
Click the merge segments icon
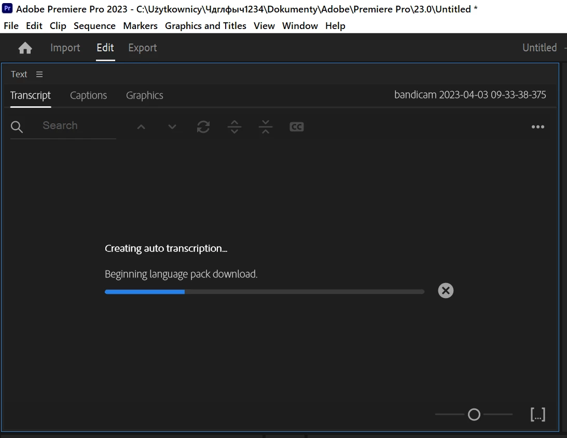tap(266, 127)
